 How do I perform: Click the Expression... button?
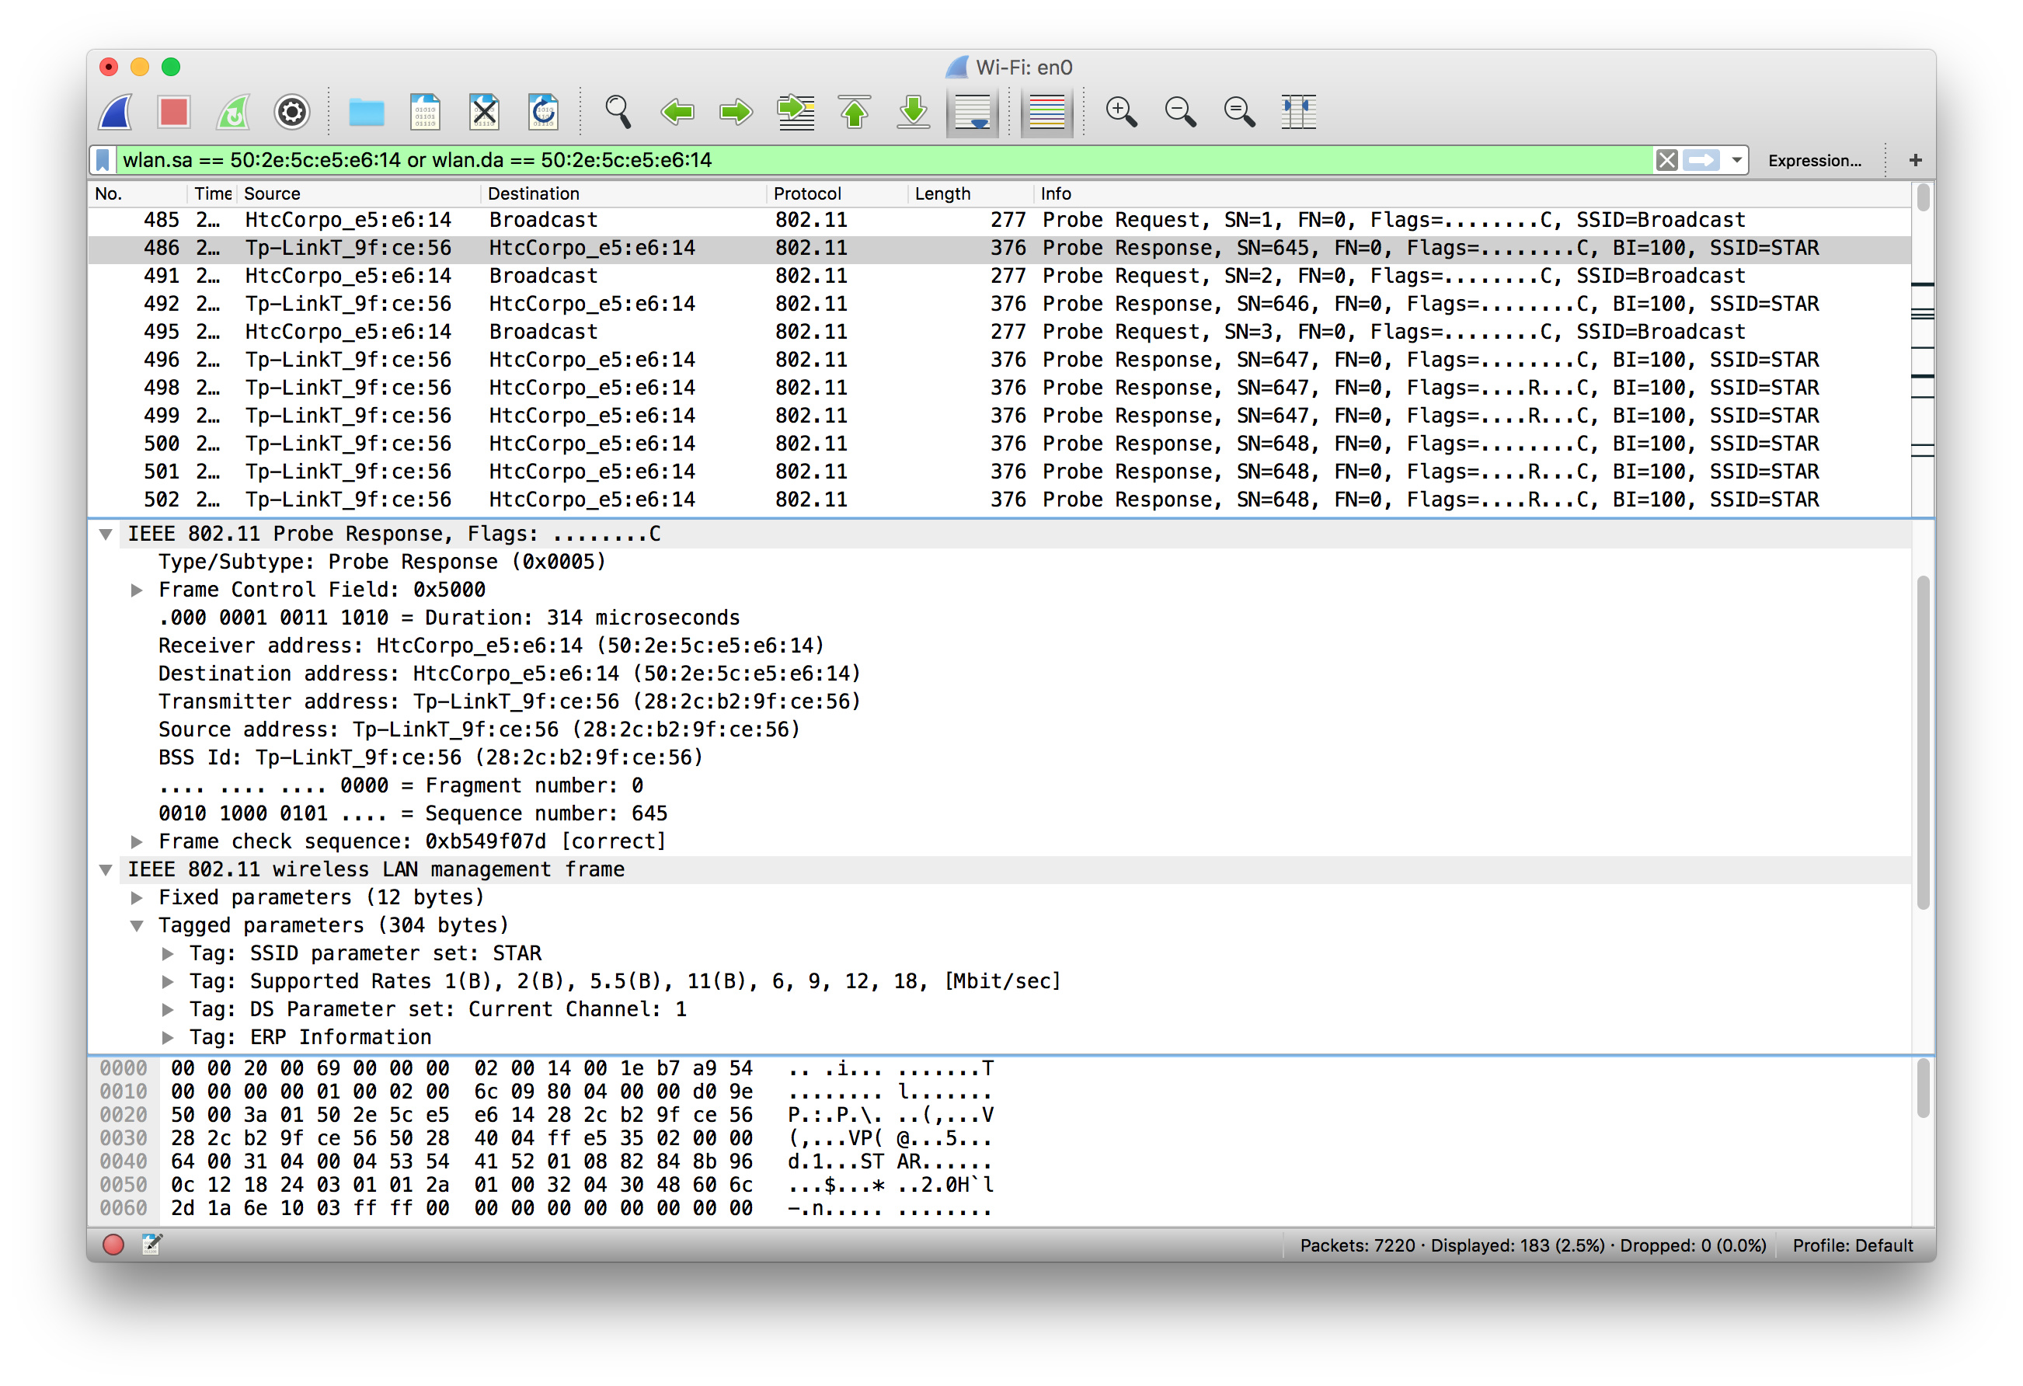point(1813,160)
